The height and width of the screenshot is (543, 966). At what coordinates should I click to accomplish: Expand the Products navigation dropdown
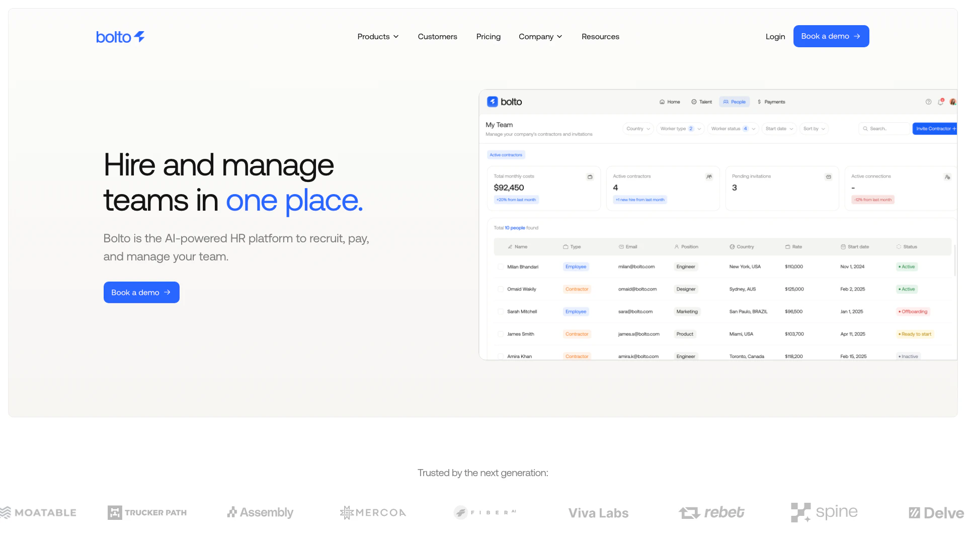tap(378, 37)
